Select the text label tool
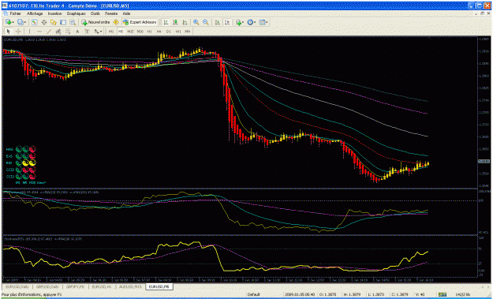 coord(87,32)
